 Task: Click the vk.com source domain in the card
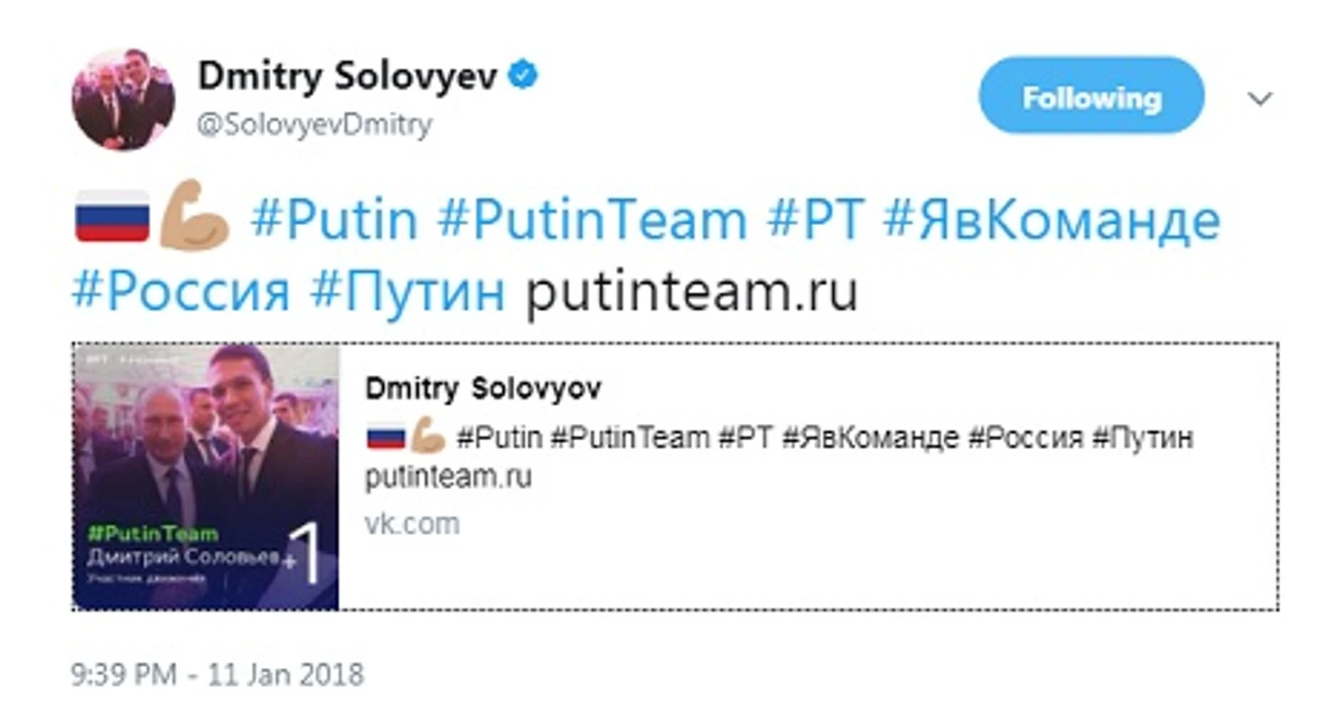point(412,523)
